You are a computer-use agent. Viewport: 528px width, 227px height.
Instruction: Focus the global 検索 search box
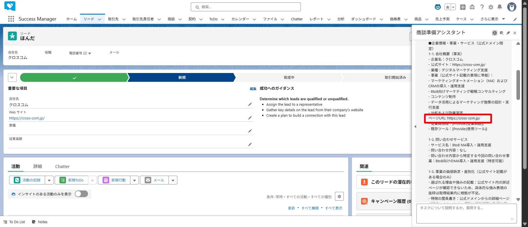(x=246, y=7)
